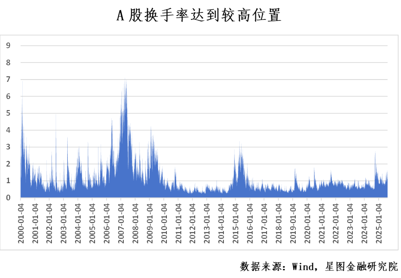Click the x-axis date 2017-01-04
The width and height of the screenshot is (401, 278).
264,223
